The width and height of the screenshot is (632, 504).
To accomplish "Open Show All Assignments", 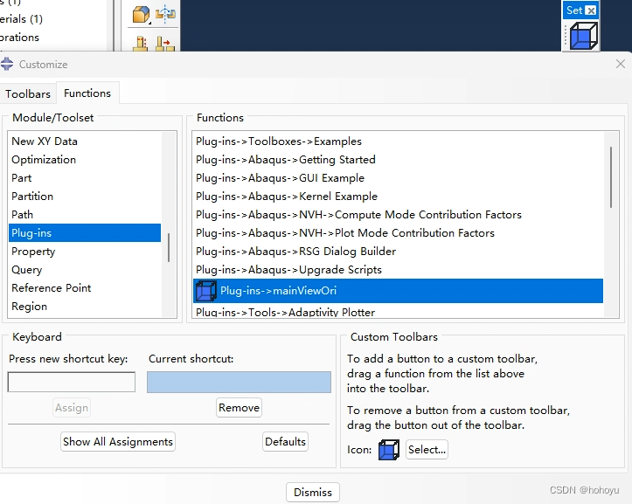I will tap(118, 442).
